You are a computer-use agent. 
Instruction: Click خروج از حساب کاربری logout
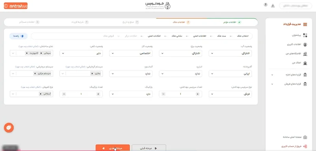(x=294, y=146)
